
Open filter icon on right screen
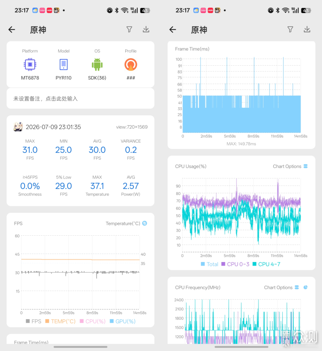[x=290, y=30]
